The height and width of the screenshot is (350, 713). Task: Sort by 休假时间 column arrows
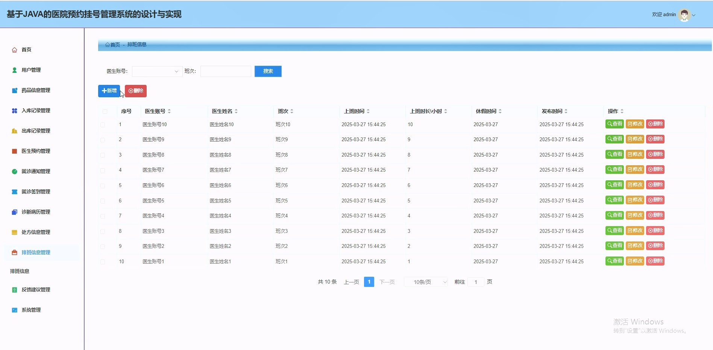(x=500, y=111)
